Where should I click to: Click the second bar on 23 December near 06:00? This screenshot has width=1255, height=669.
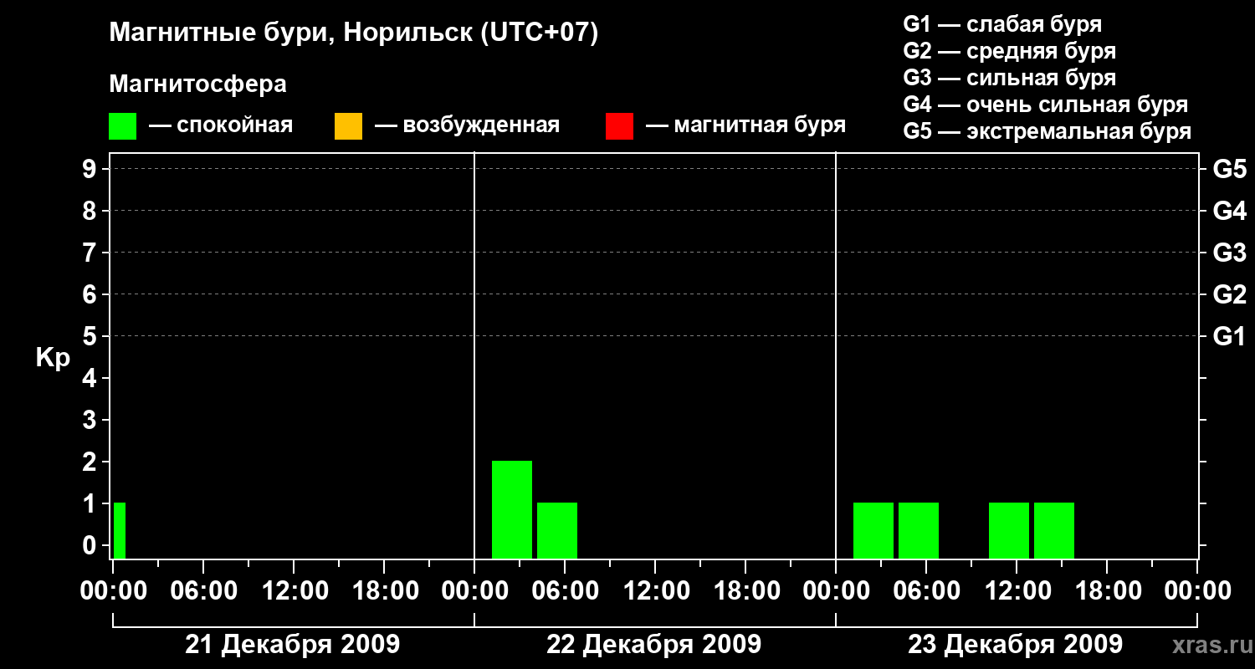(x=919, y=531)
